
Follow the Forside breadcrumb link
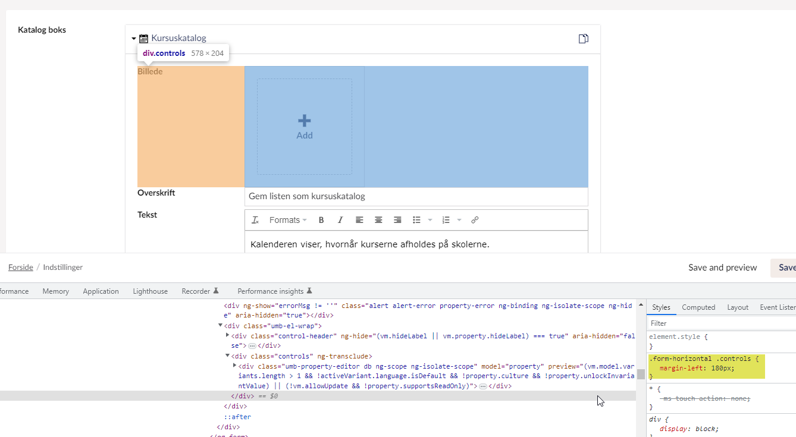click(x=20, y=267)
